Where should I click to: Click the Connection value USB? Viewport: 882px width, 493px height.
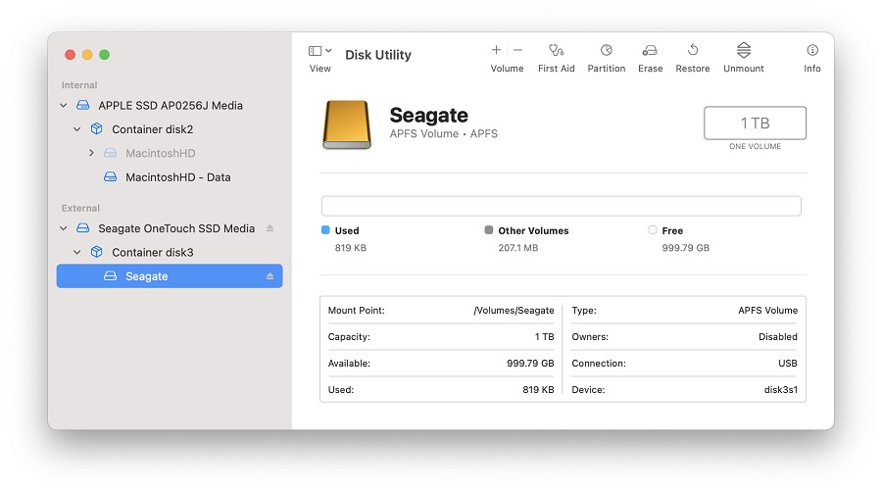[x=788, y=364]
